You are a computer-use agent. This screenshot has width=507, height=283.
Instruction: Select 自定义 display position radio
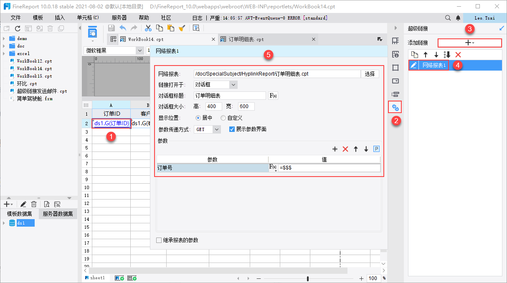[223, 118]
